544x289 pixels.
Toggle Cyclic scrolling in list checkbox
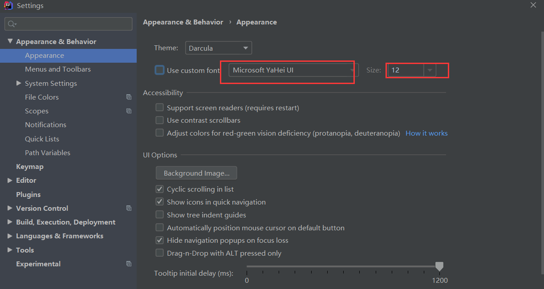(x=159, y=189)
